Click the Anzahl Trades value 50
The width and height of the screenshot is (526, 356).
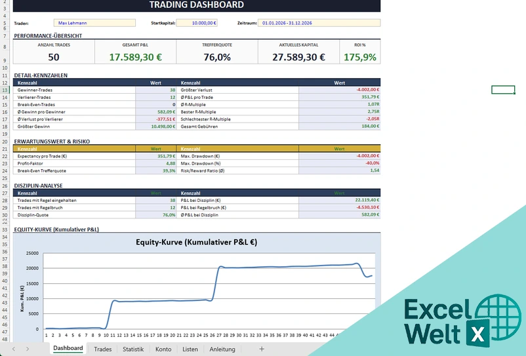[54, 57]
